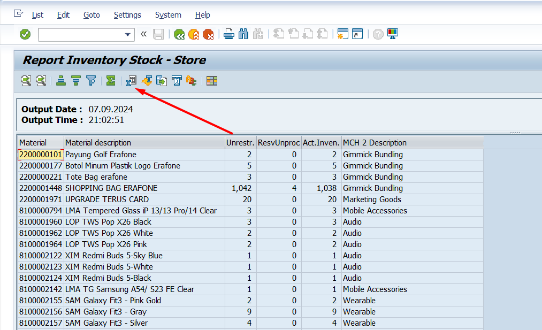542x330 pixels.
Task: Click the green Enter checkmark icon
Action: click(25, 34)
